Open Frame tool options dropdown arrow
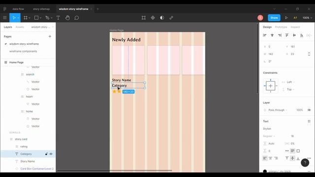This screenshot has width=315, height=177. [30, 18]
